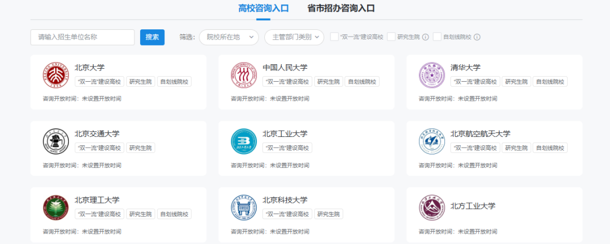Click 北京理工大学's 自划线院校 tag
The height and width of the screenshot is (244, 610).
tap(175, 214)
